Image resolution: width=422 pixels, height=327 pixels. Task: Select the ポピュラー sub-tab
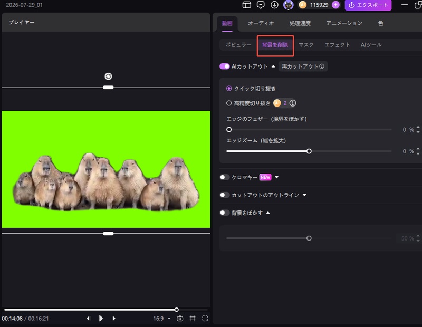coord(238,45)
